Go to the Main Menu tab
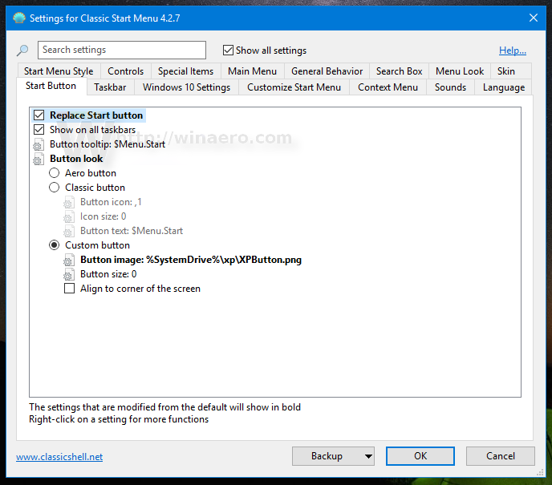Viewport: 552px width, 485px height. (252, 71)
